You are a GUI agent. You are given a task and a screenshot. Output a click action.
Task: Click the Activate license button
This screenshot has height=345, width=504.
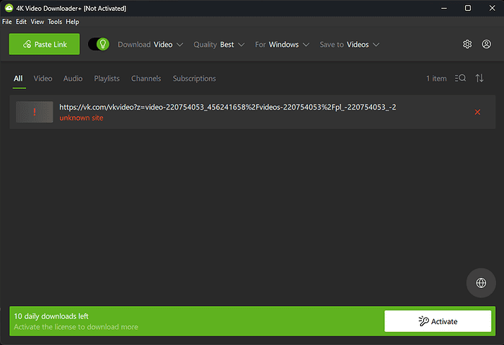click(438, 321)
